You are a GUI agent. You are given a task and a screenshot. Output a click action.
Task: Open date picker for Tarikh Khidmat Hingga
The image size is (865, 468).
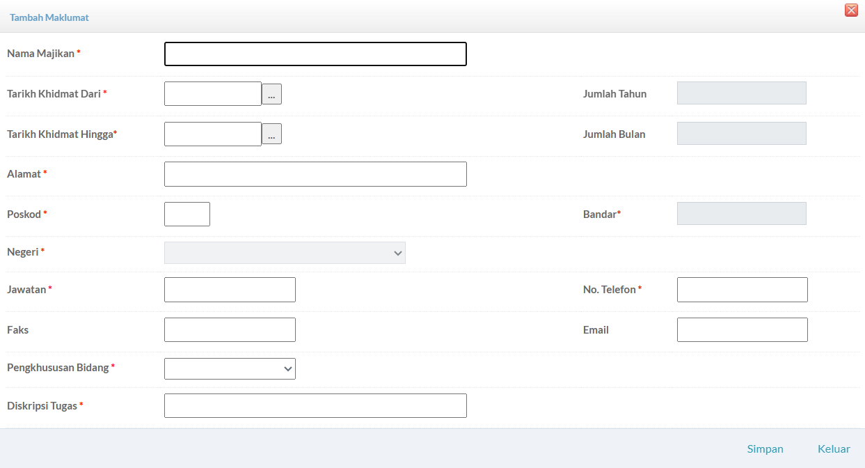tap(271, 134)
